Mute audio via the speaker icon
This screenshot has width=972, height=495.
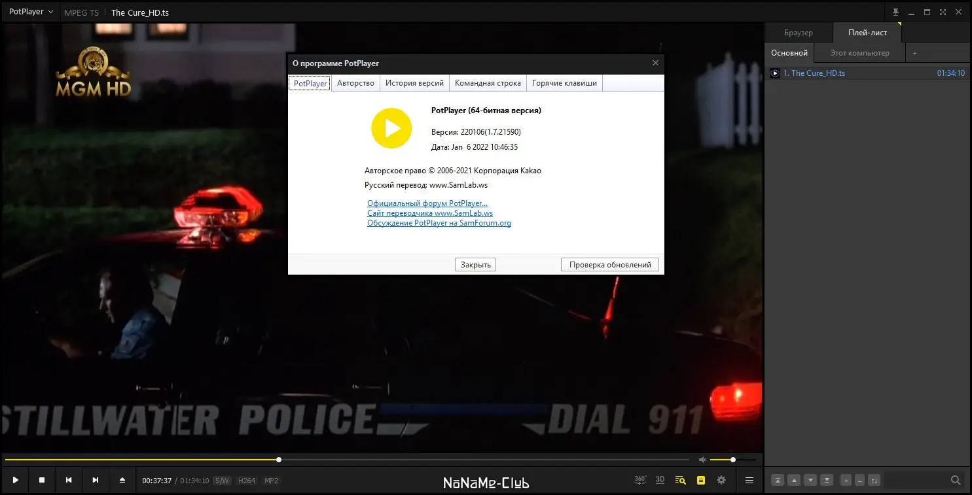702,460
